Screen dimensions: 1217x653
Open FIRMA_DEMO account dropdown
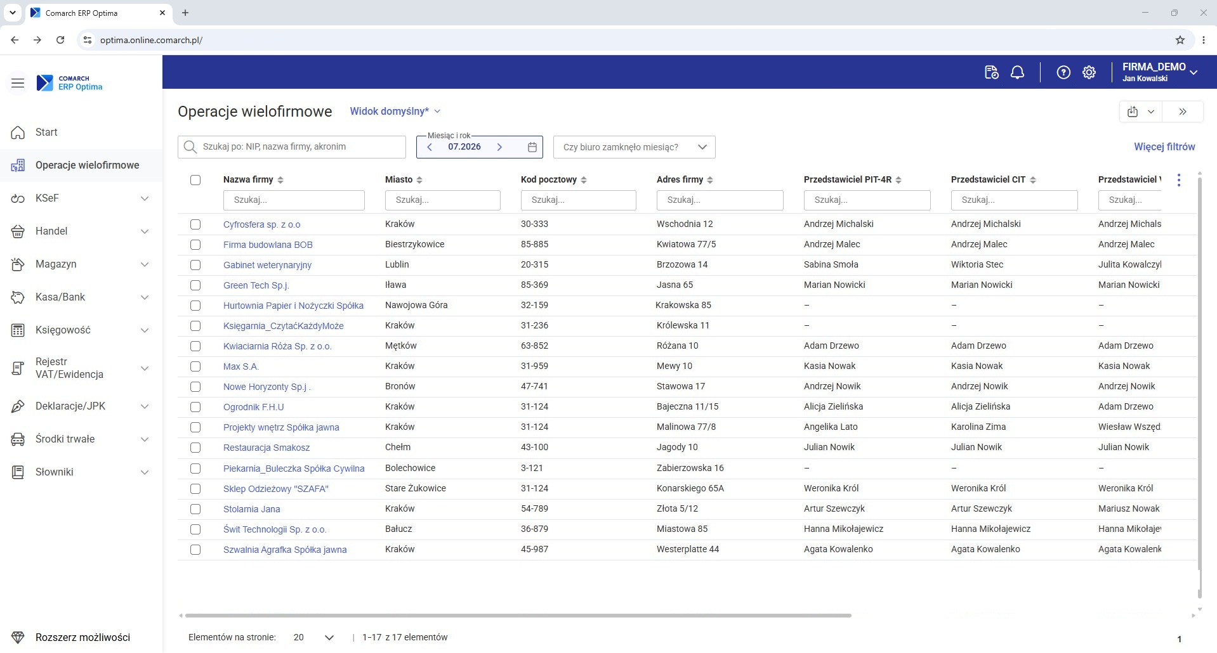(x=1160, y=72)
